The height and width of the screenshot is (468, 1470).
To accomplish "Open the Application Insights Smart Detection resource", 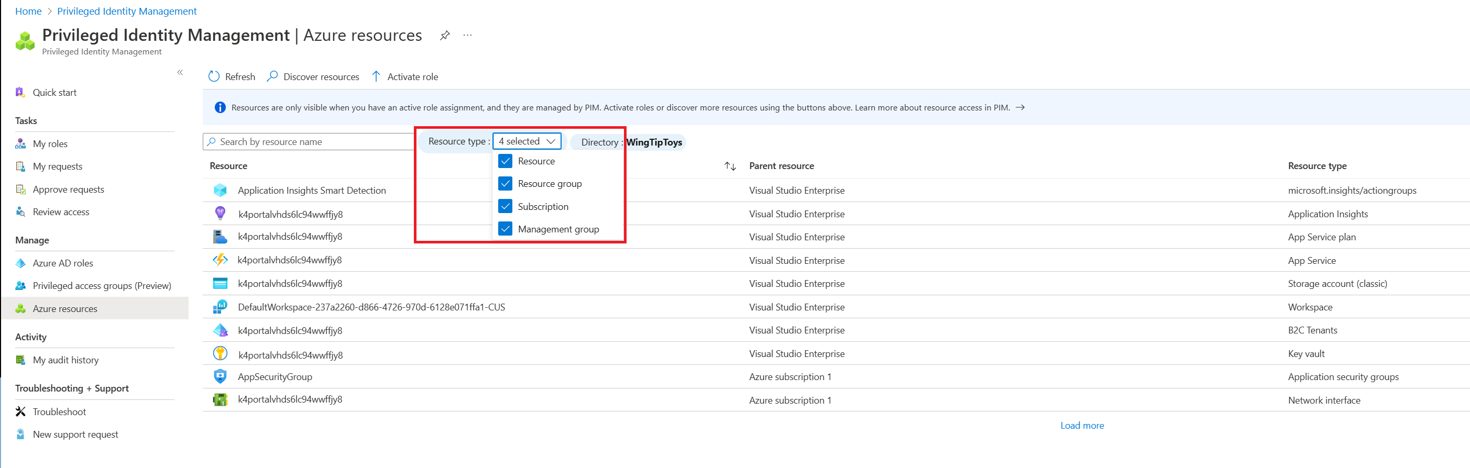I will 312,191.
